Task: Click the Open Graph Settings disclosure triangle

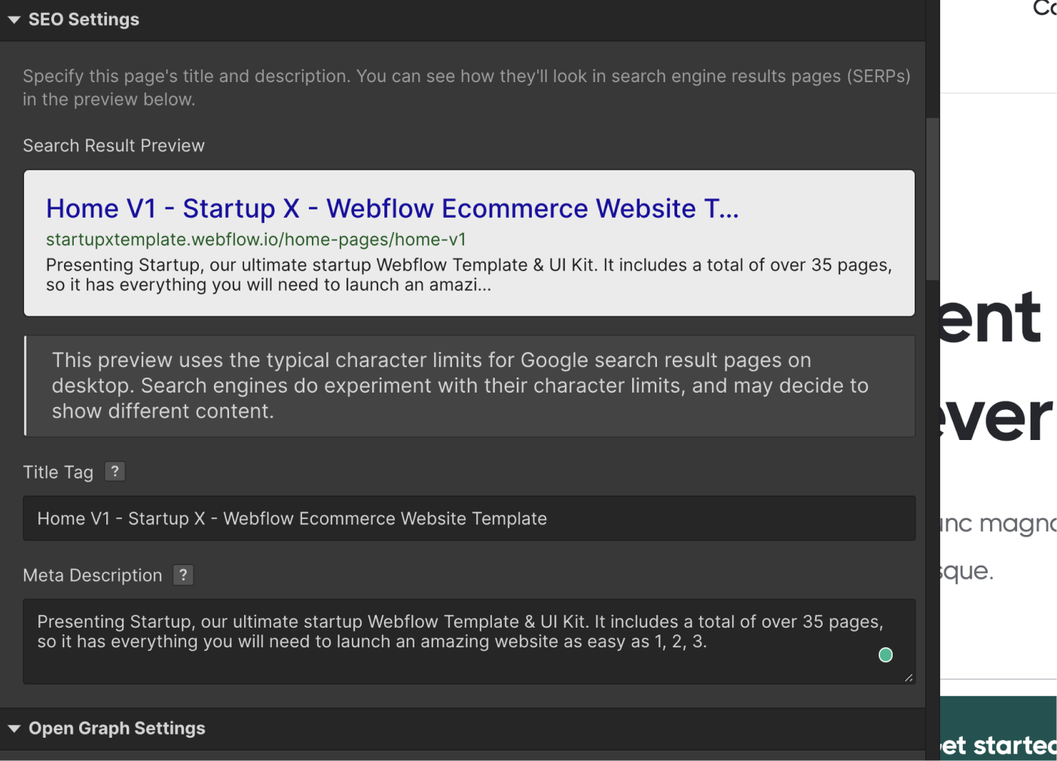Action: (x=13, y=728)
